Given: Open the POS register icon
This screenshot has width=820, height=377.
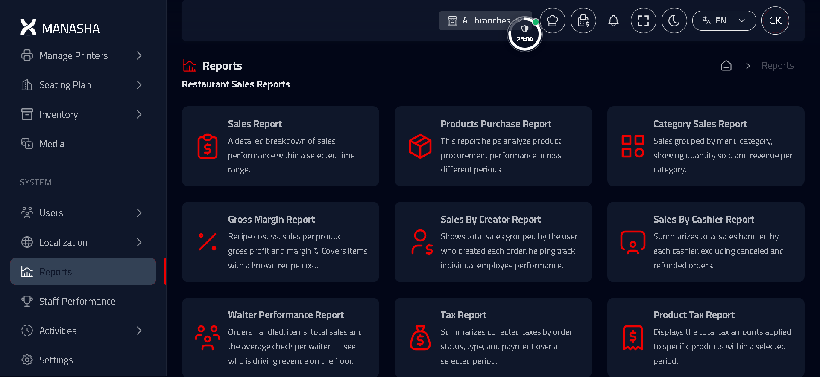Looking at the screenshot, I should tap(583, 20).
